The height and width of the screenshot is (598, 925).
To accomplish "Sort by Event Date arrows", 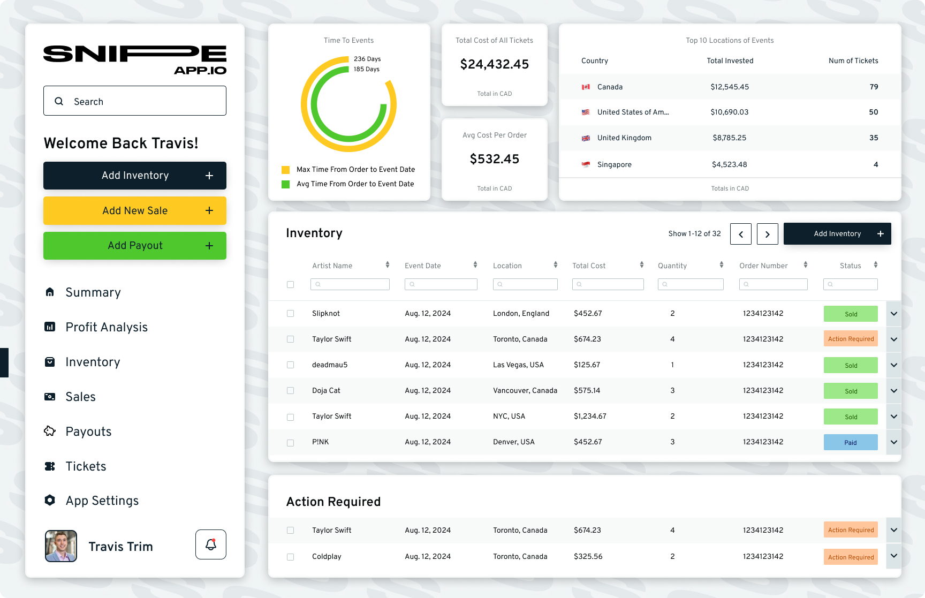I will 475,265.
